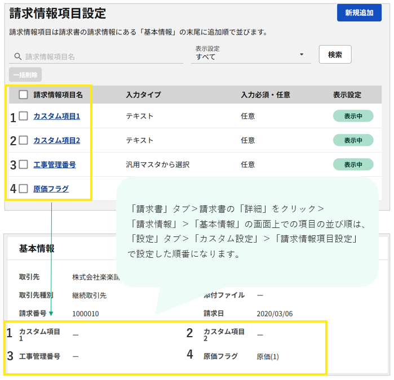Click the 基本情報 section heading
Screen dimensions: 394x380
[37, 248]
